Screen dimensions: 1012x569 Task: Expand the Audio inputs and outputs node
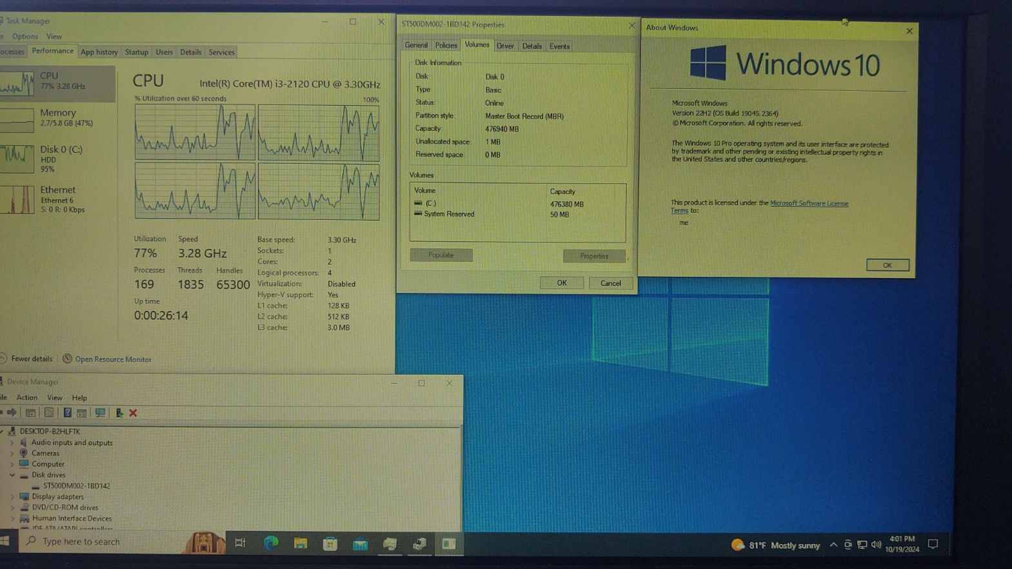[x=12, y=443]
